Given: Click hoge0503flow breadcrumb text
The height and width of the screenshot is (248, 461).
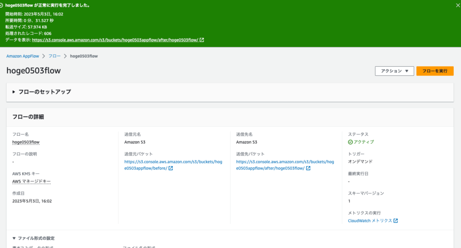Looking at the screenshot, I should point(84,56).
